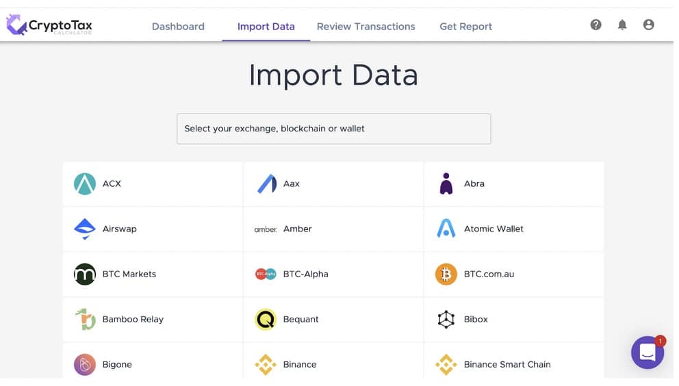Select the Bamboo Relay exchange option
679x386 pixels.
pos(133,320)
